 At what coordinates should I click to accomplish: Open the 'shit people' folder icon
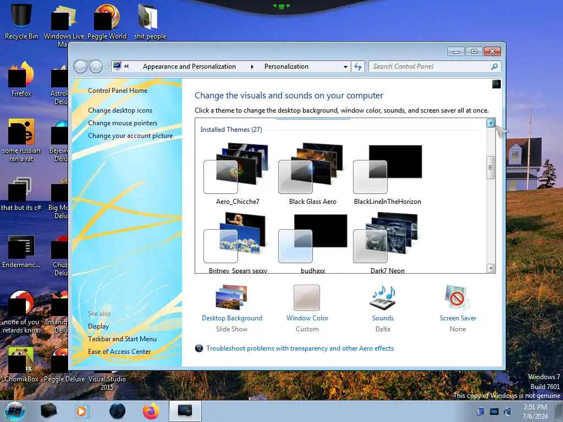[150, 21]
